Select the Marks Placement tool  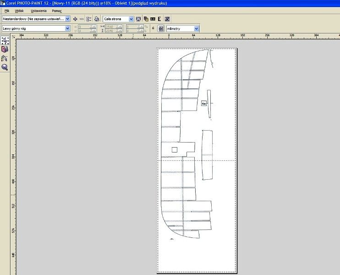[x=5, y=58]
